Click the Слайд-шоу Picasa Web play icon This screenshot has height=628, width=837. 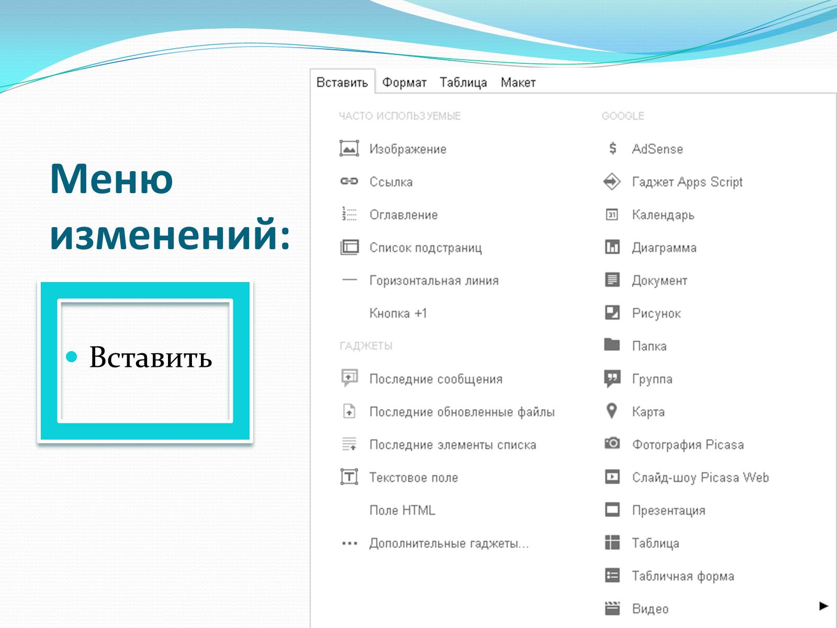coord(612,477)
